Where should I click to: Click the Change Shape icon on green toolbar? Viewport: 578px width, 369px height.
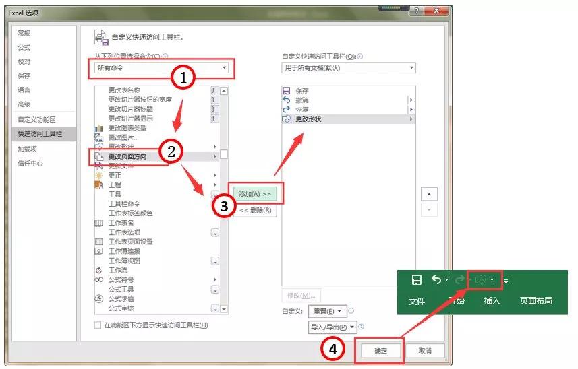[x=480, y=280]
